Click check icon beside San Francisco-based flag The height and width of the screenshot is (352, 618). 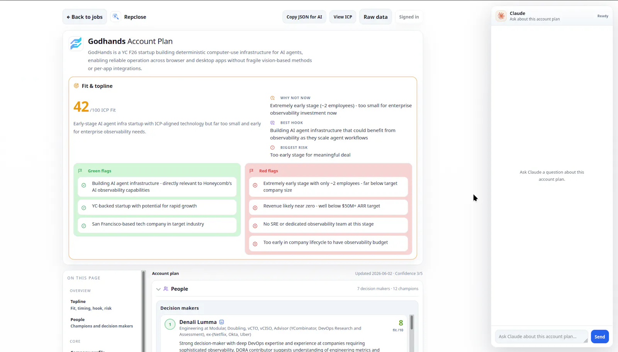84,226
